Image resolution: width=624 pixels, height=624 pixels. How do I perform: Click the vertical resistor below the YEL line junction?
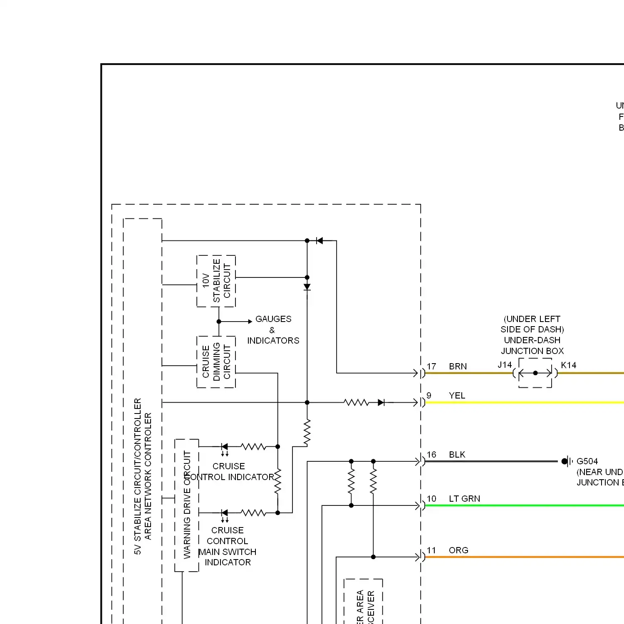tap(307, 433)
